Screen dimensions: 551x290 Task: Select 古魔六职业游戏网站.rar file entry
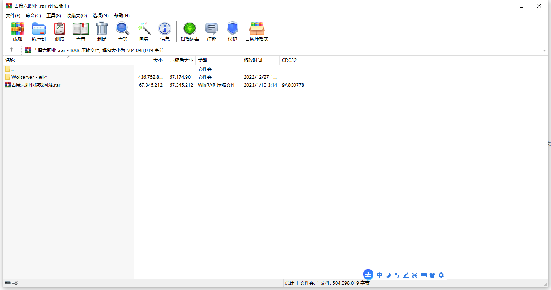tap(36, 85)
